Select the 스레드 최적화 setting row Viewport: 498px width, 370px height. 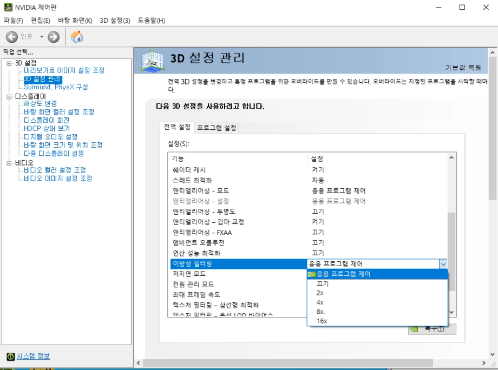pyautogui.click(x=308, y=180)
